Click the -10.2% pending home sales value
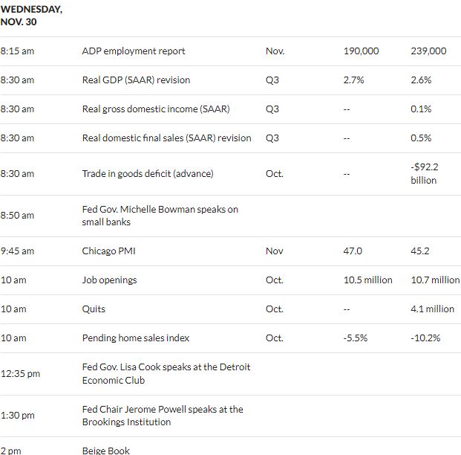Screen dimensions: 461x455 click(x=425, y=338)
